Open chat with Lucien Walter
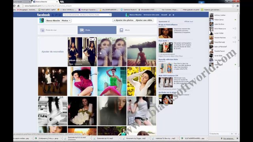 click(223, 33)
